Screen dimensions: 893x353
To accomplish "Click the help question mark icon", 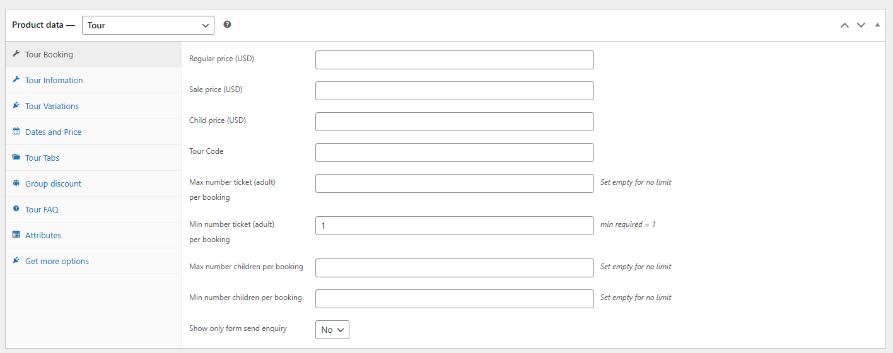I will [227, 25].
